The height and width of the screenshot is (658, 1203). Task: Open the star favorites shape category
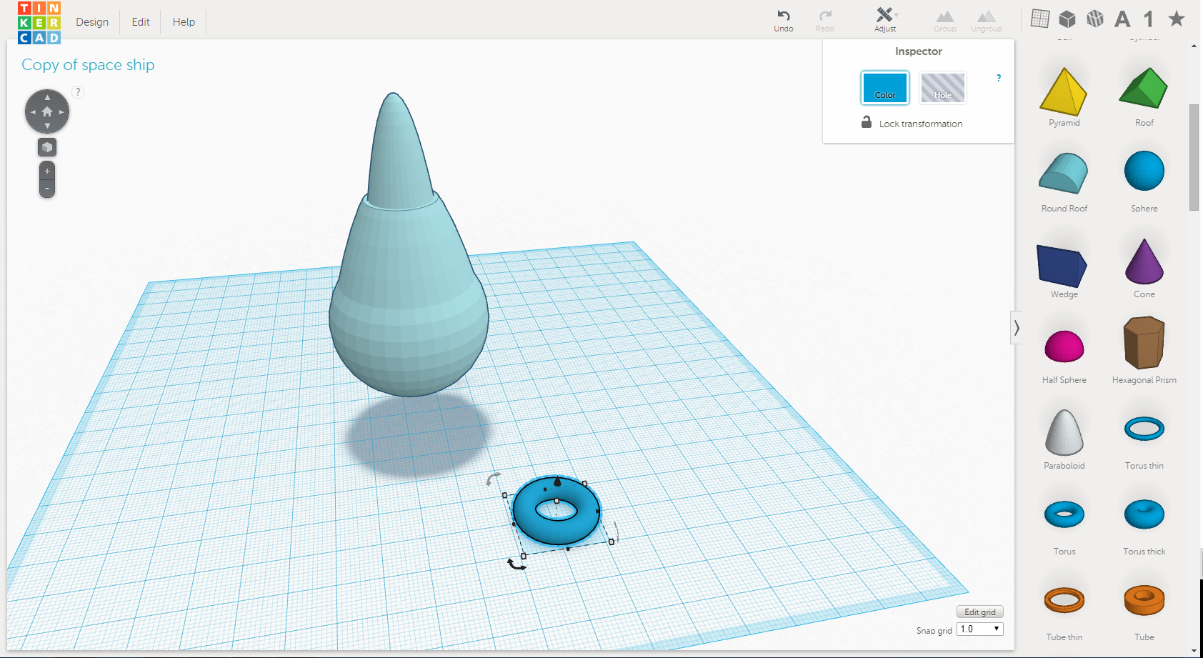(1177, 19)
